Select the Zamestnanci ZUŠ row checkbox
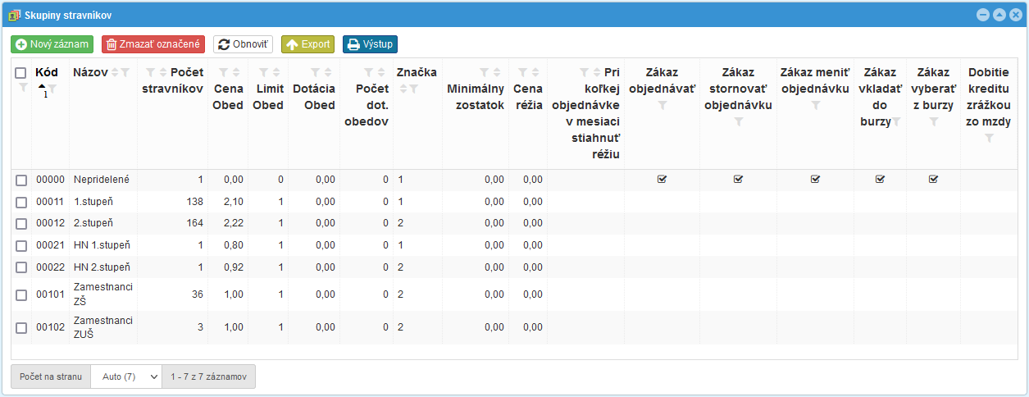This screenshot has width=1029, height=397. (x=21, y=328)
